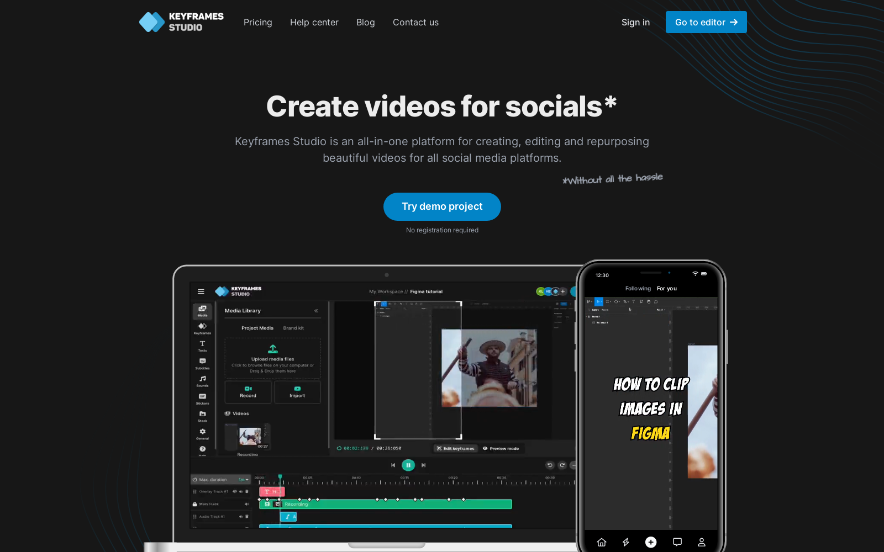Tap the profile icon on phone

point(702,542)
